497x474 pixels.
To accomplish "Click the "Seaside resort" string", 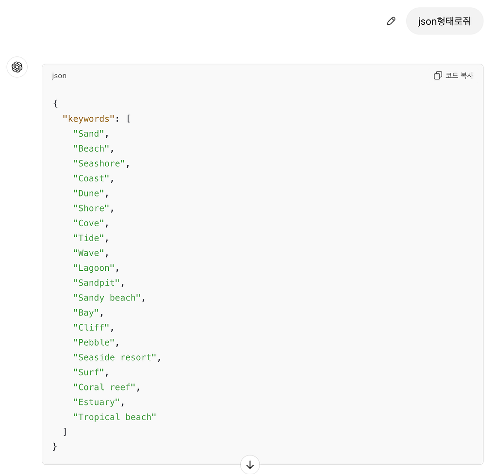I will click(115, 357).
